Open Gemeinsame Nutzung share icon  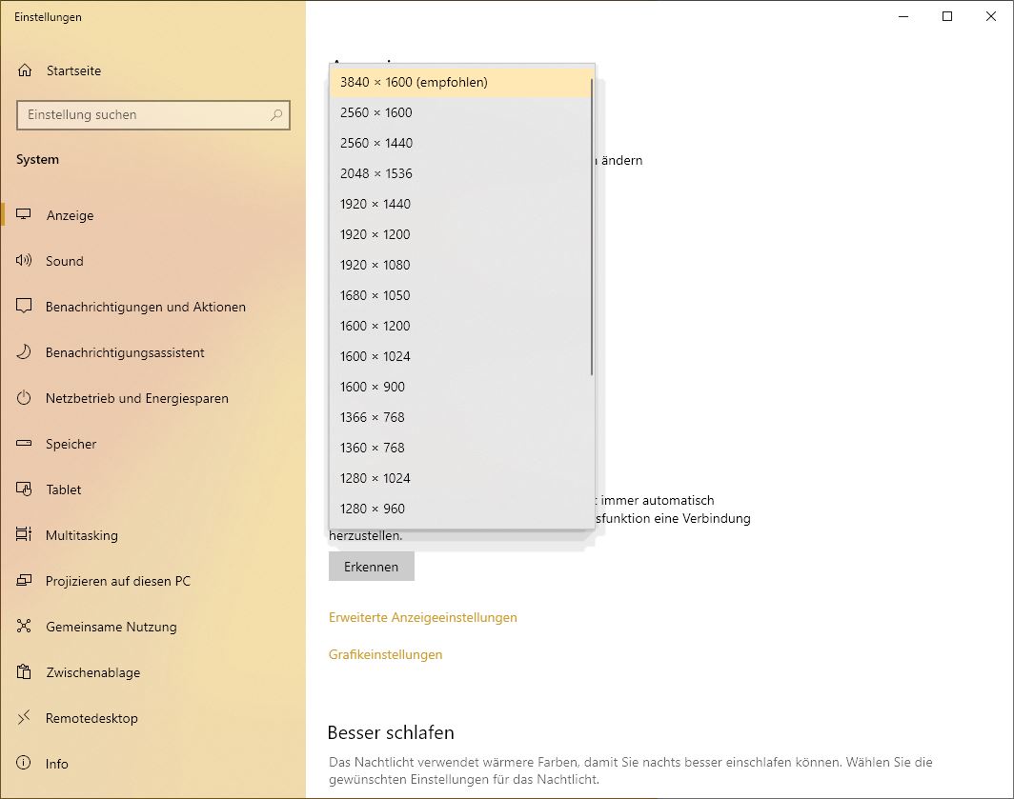[24, 626]
